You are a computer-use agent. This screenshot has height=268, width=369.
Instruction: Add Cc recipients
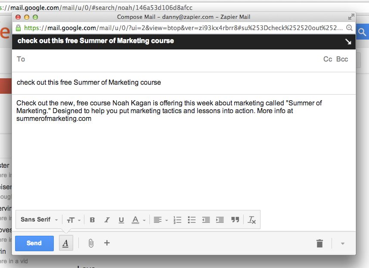pos(328,59)
